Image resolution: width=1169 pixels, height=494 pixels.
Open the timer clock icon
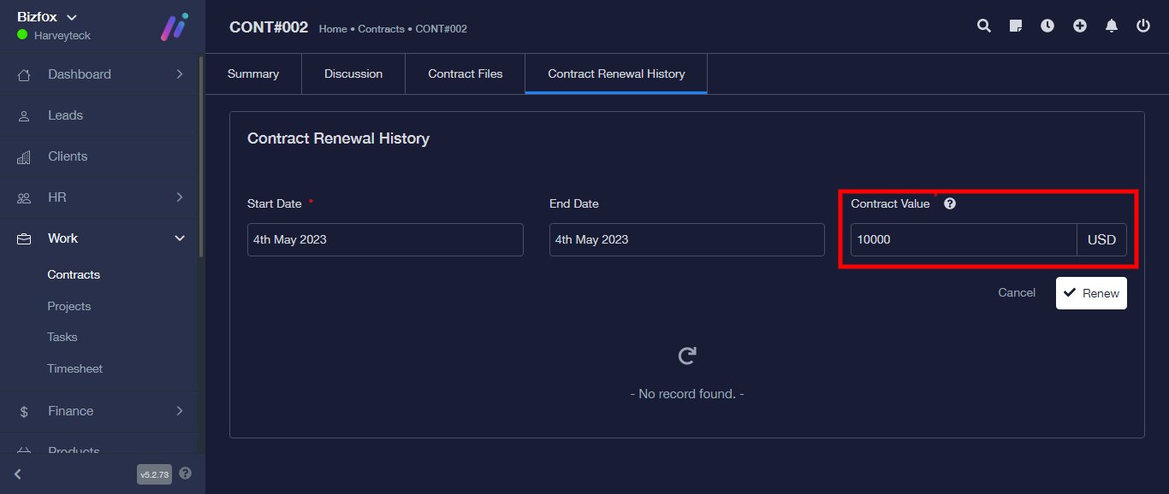click(1047, 26)
